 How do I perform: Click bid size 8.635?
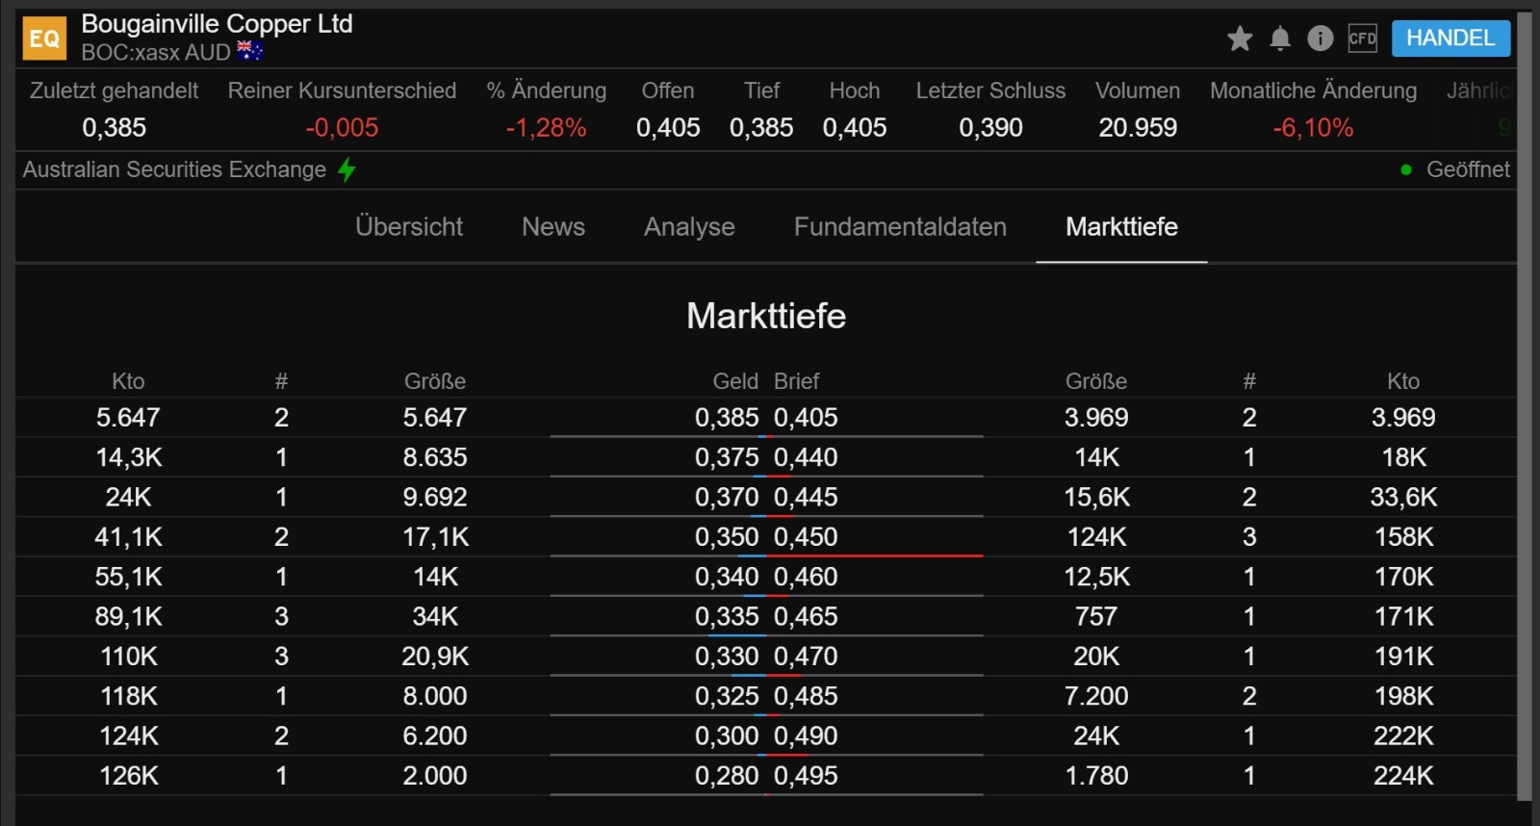click(x=435, y=457)
